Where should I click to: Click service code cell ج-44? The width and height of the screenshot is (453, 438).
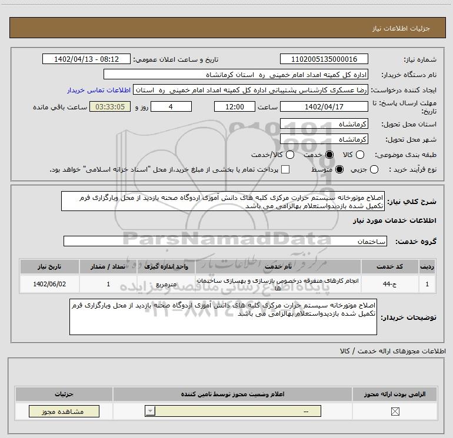[x=389, y=284]
